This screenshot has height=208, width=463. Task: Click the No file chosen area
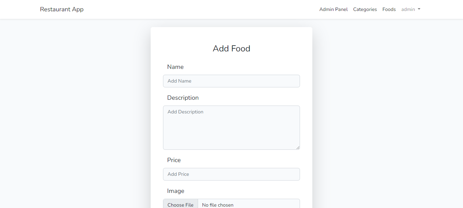218,204
